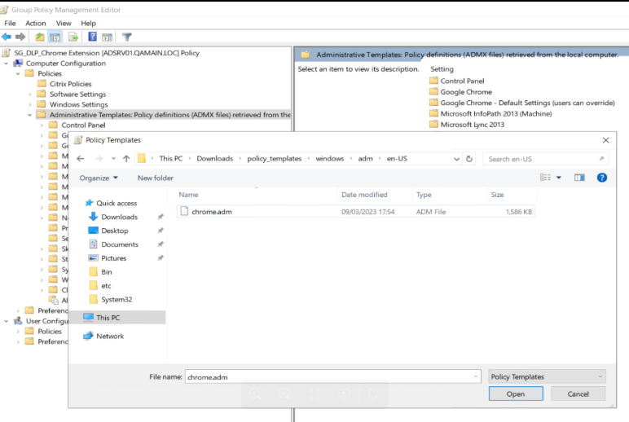Expand the Software Settings node
Image resolution: width=629 pixels, height=422 pixels.
[30, 95]
